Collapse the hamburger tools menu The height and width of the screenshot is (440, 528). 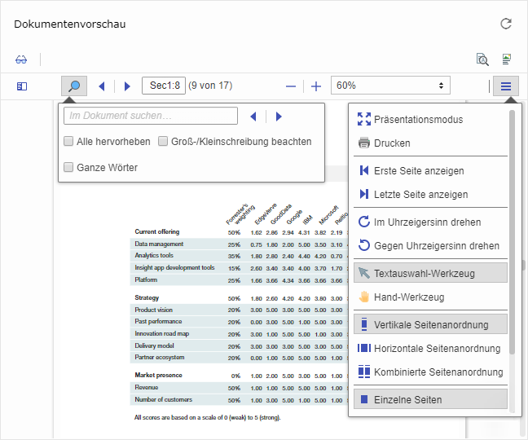point(506,86)
